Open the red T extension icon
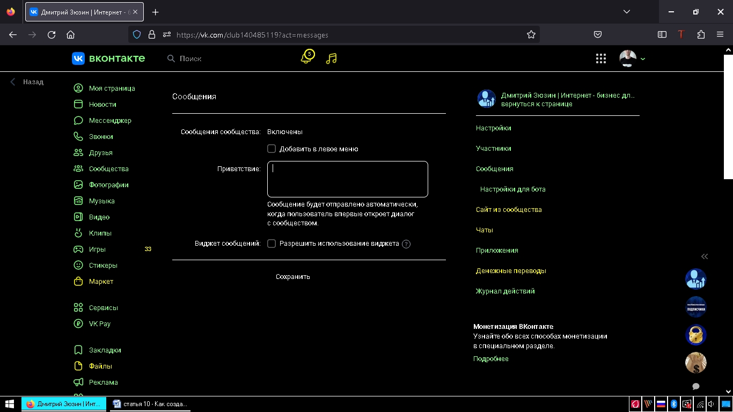This screenshot has height=412, width=733. (681, 34)
